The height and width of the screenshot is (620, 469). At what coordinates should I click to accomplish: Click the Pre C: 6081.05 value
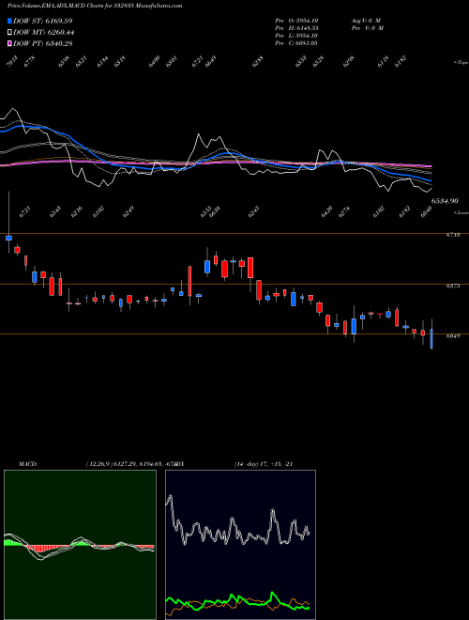point(296,43)
